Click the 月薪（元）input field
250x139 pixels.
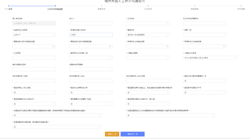pyautogui.click(x=204, y=35)
